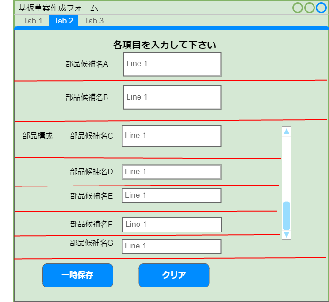Select the 部品候補名G text field
The width and height of the screenshot is (329, 302).
point(172,247)
